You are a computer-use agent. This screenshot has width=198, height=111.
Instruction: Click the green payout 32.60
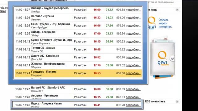coord(109,65)
